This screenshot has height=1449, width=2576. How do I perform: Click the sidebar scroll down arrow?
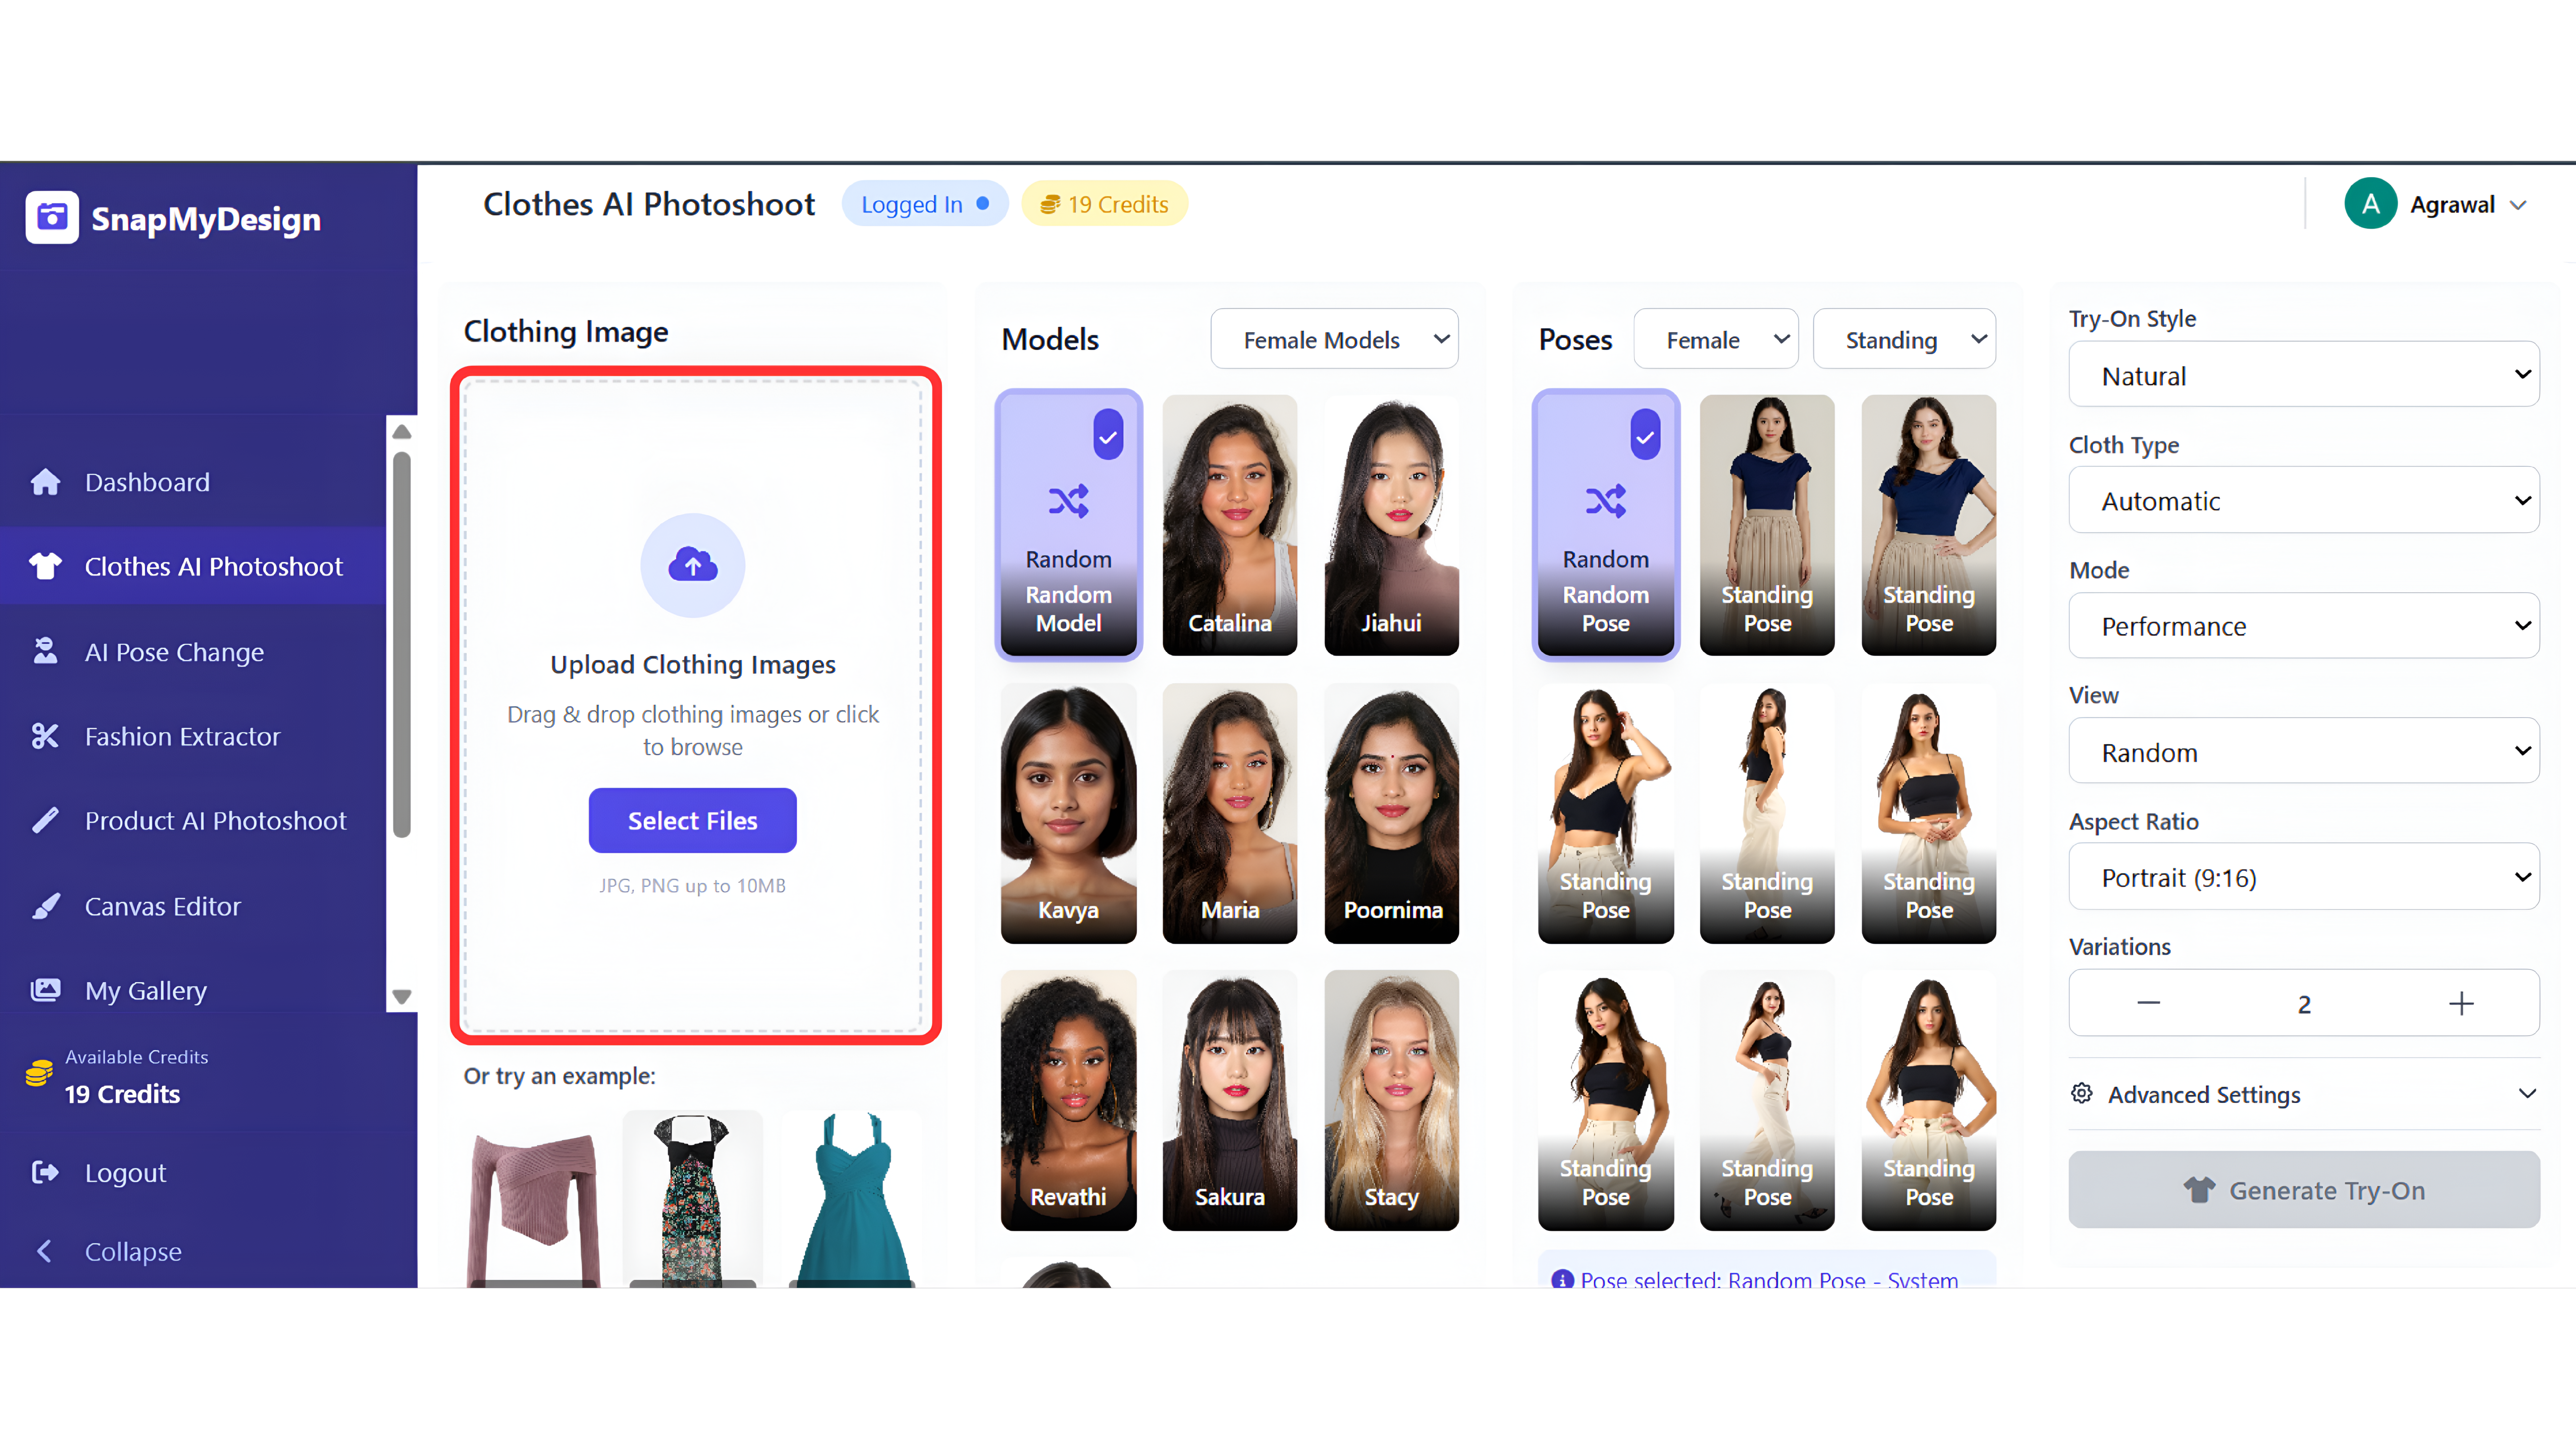[402, 997]
